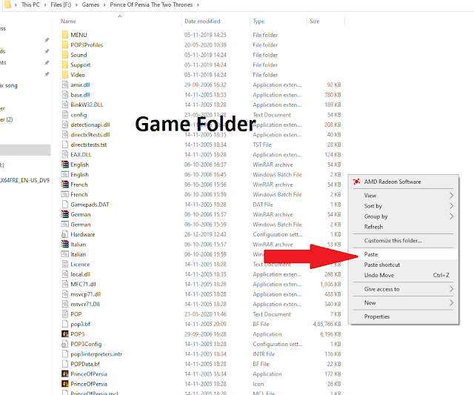Select the POPData.bf file
Screen dimensions: 474x395
coord(85,364)
